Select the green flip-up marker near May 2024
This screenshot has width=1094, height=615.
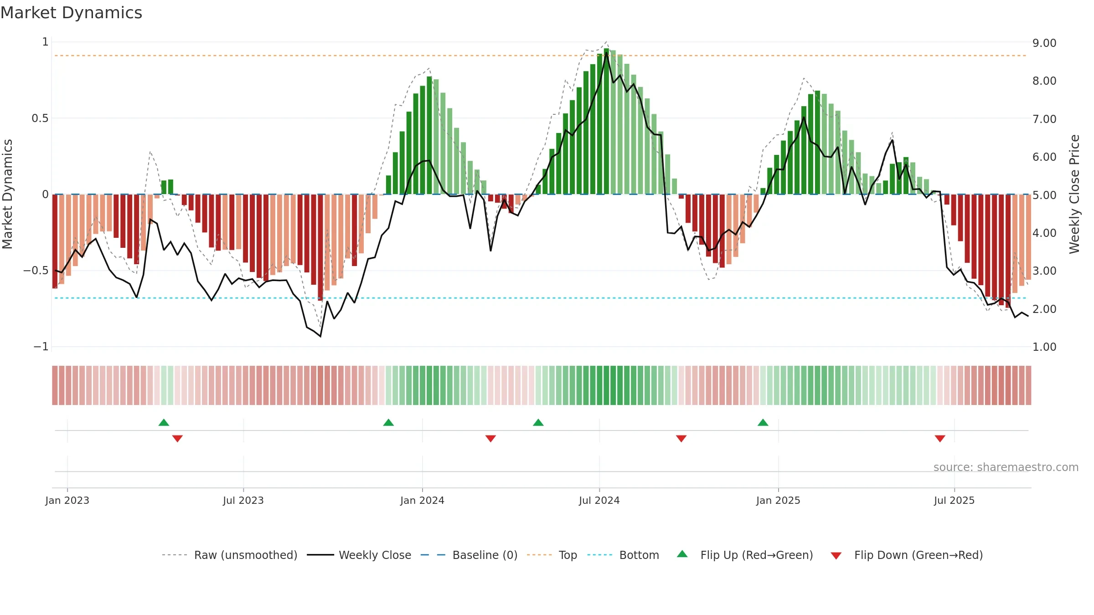(538, 422)
